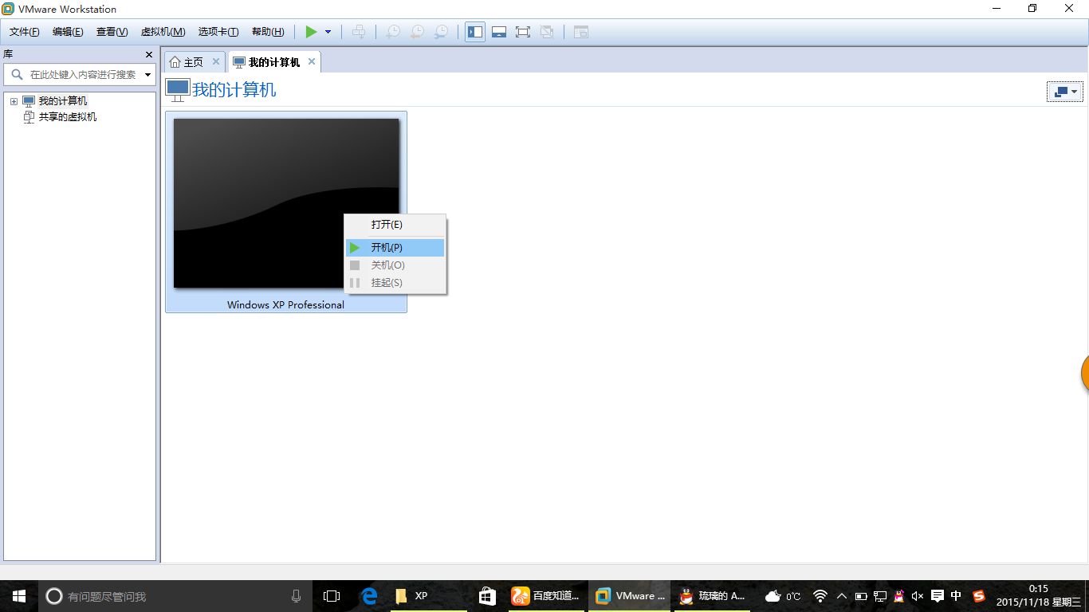The height and width of the screenshot is (612, 1089).
Task: Click the green power-on play toolbar button
Action: pos(311,32)
